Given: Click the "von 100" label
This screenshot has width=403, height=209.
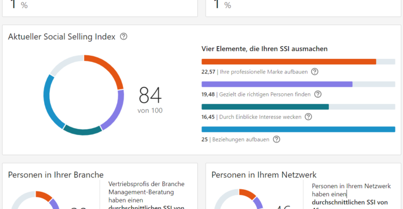Looking at the screenshot, I should [x=150, y=110].
